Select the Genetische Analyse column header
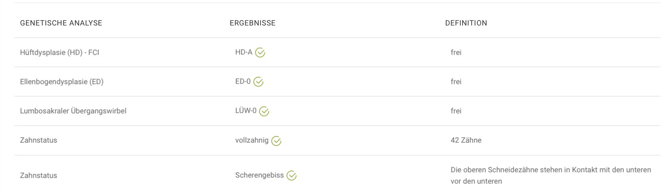The width and height of the screenshot is (670, 194). (x=61, y=23)
